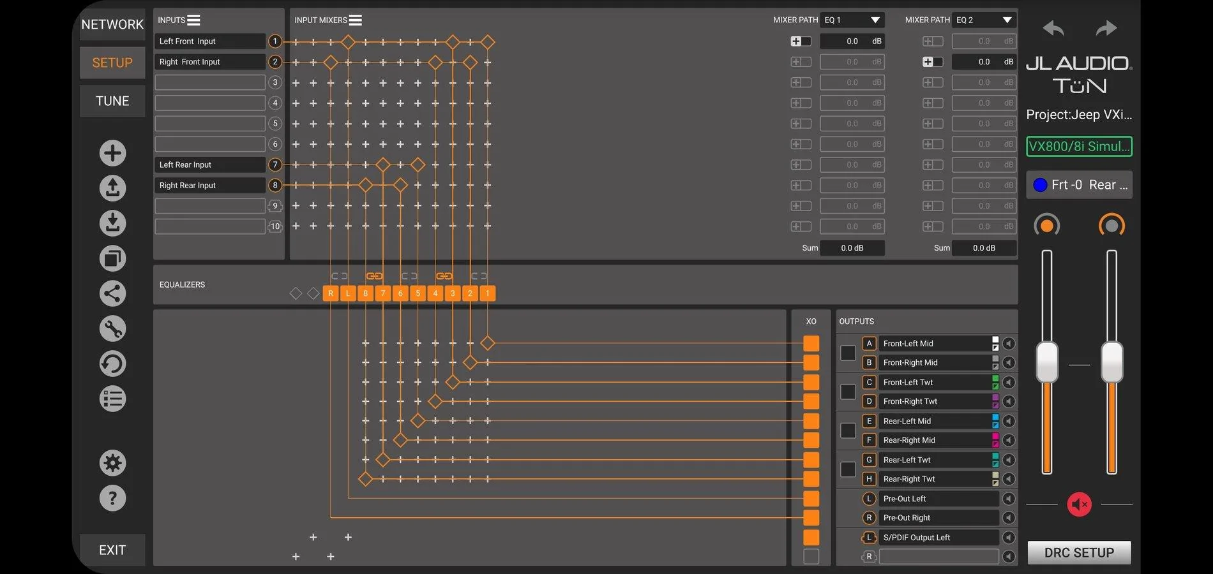Open the settings gear icon
The image size is (1213, 574).
click(112, 463)
